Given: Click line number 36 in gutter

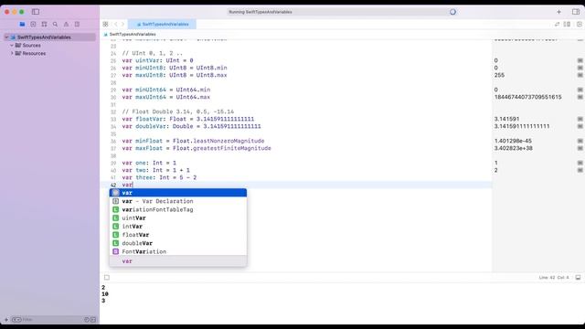Looking at the screenshot, I should click(113, 142).
